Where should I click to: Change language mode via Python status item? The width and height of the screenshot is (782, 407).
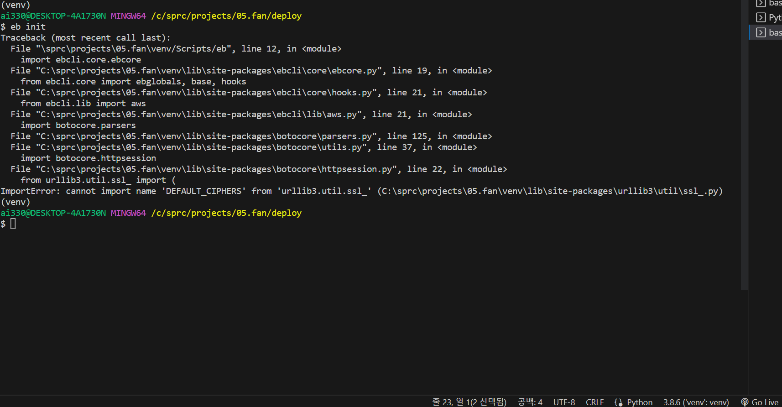pyautogui.click(x=640, y=402)
